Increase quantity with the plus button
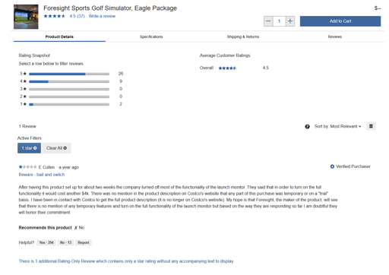The image size is (389, 275). point(290,21)
